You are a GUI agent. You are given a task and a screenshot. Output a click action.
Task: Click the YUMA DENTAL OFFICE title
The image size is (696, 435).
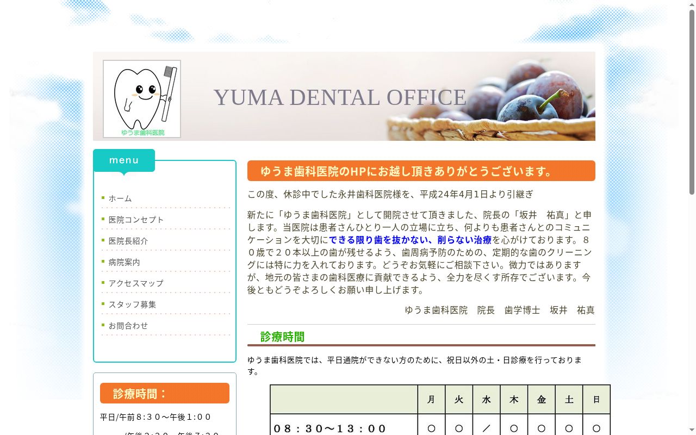[340, 97]
